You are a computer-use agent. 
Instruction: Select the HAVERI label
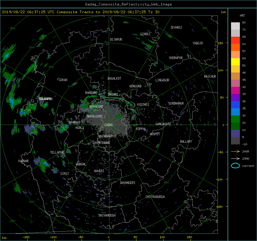[99, 171]
